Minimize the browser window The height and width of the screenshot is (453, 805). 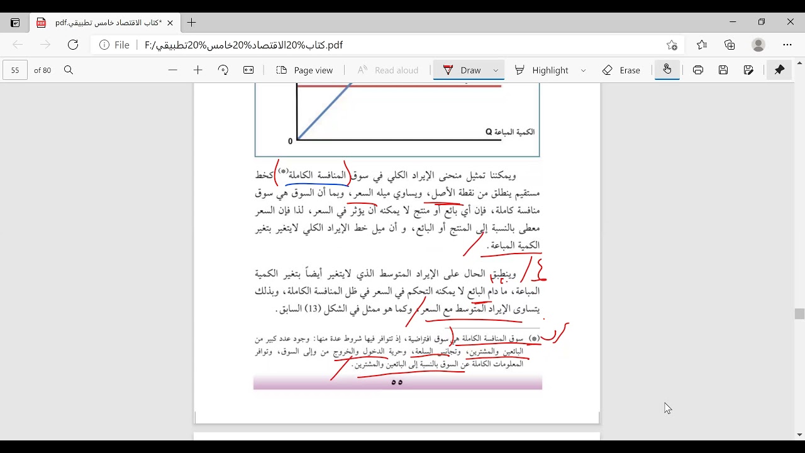(733, 22)
